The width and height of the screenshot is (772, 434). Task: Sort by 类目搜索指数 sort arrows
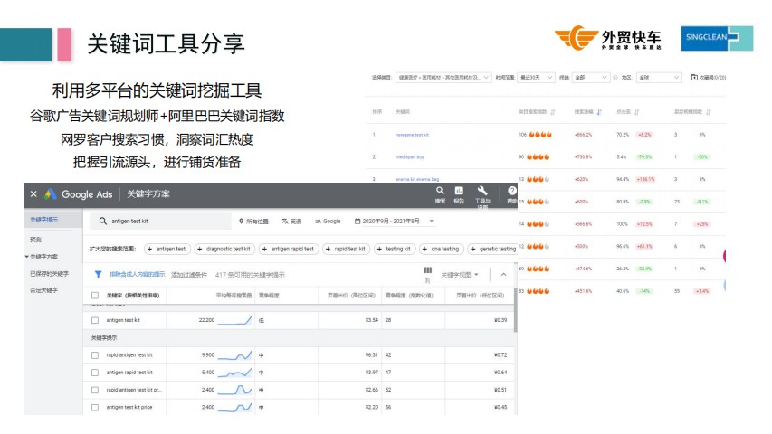pos(552,112)
